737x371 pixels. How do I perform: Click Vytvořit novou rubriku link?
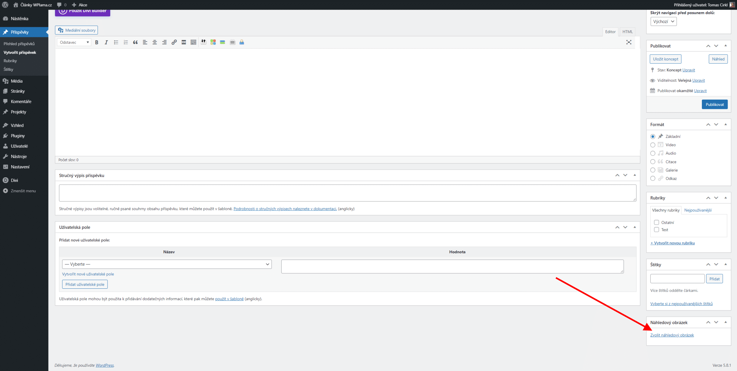tap(673, 243)
